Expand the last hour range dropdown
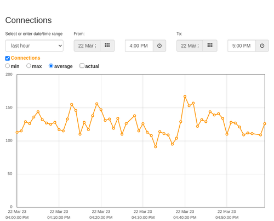This screenshot has width=274, height=221. 35,46
